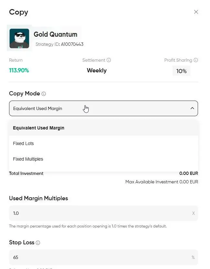Select the Weekly settlement label
This screenshot has height=269, width=210.
pyautogui.click(x=96, y=70)
